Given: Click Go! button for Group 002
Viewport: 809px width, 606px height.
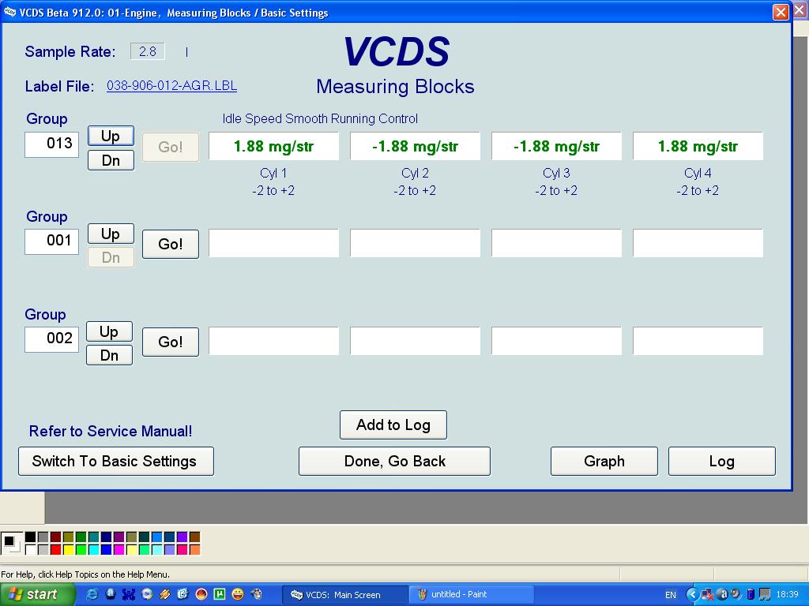Looking at the screenshot, I should click(x=171, y=342).
